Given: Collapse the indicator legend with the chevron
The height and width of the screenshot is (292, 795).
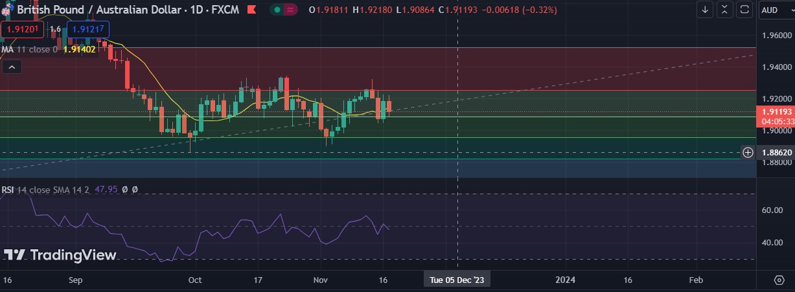Looking at the screenshot, I should point(12,66).
